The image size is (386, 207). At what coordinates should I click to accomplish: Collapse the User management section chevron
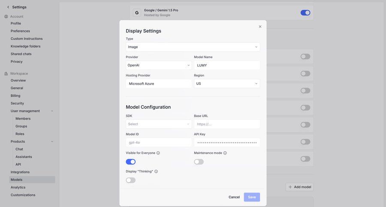[52, 111]
